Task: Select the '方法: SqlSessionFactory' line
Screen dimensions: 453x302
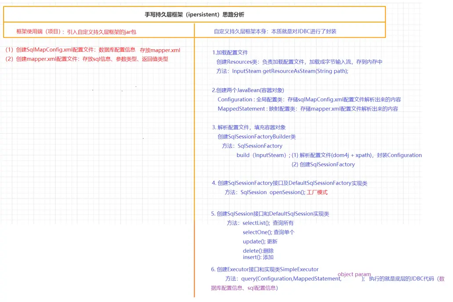Action: (x=252, y=146)
